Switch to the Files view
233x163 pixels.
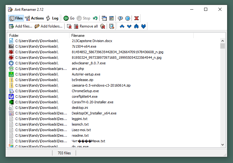(x=16, y=18)
